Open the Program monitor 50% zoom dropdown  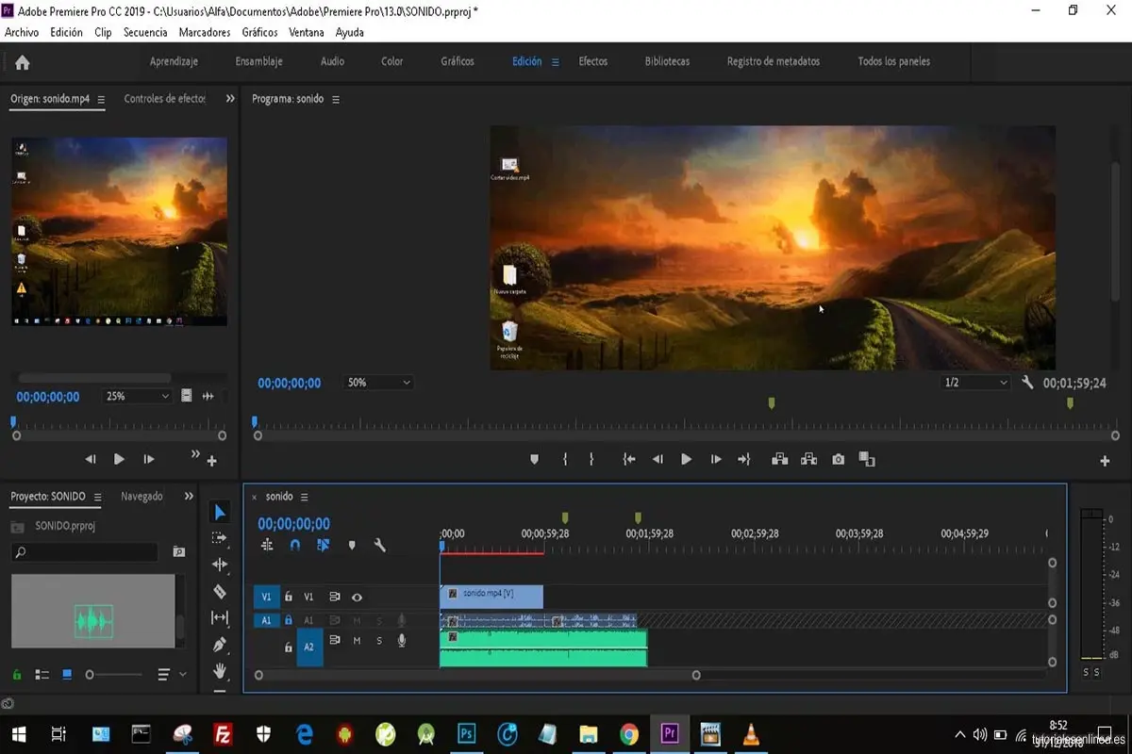pos(377,382)
